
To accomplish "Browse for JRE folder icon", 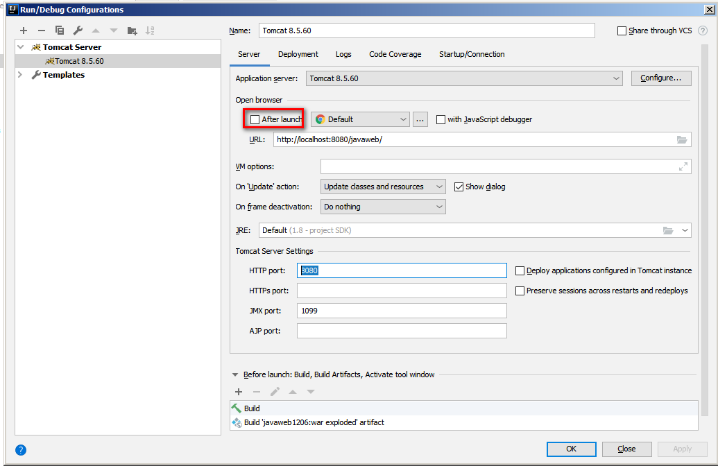I will [x=668, y=230].
